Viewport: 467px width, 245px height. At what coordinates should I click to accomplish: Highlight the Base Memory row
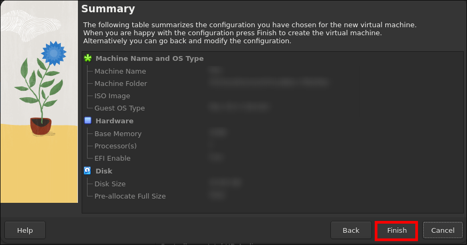pyautogui.click(x=118, y=134)
